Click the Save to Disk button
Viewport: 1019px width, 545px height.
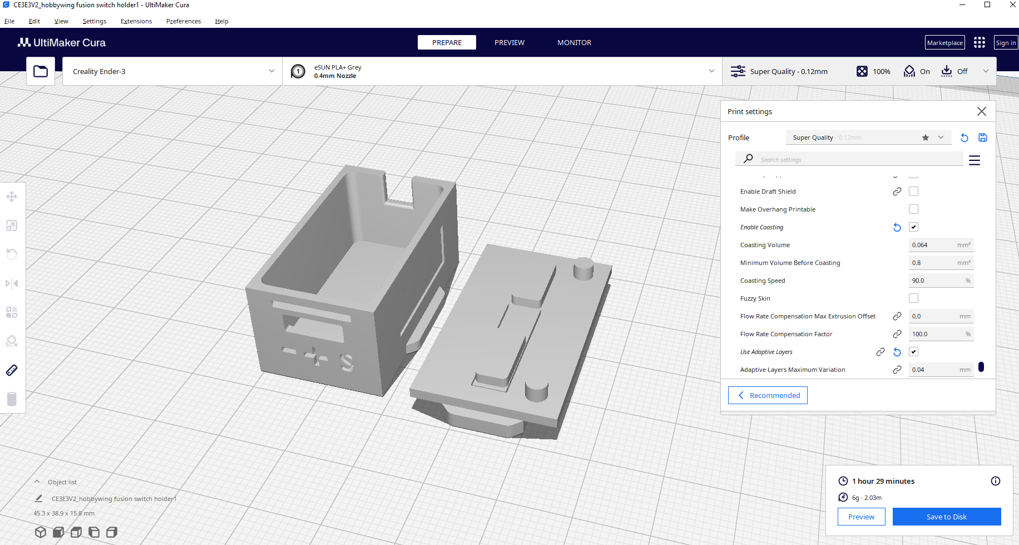[x=947, y=517]
